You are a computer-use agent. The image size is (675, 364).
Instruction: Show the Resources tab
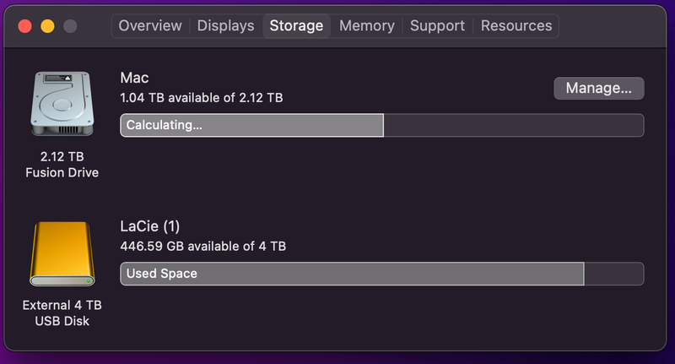pyautogui.click(x=516, y=25)
